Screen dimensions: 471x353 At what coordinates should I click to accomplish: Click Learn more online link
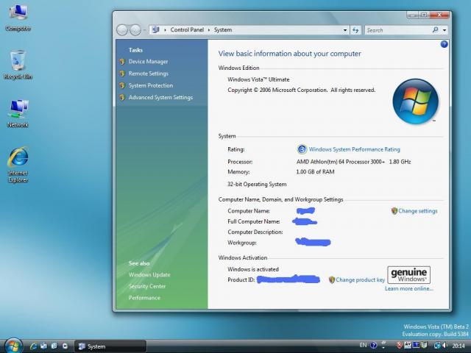pyautogui.click(x=409, y=288)
